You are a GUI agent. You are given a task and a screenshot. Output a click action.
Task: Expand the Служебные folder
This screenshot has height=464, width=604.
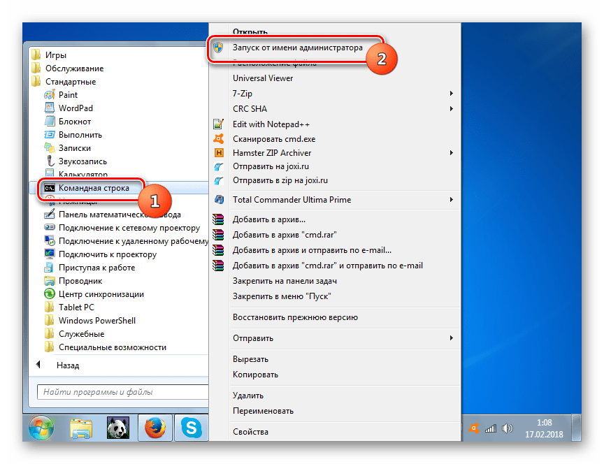tap(81, 334)
